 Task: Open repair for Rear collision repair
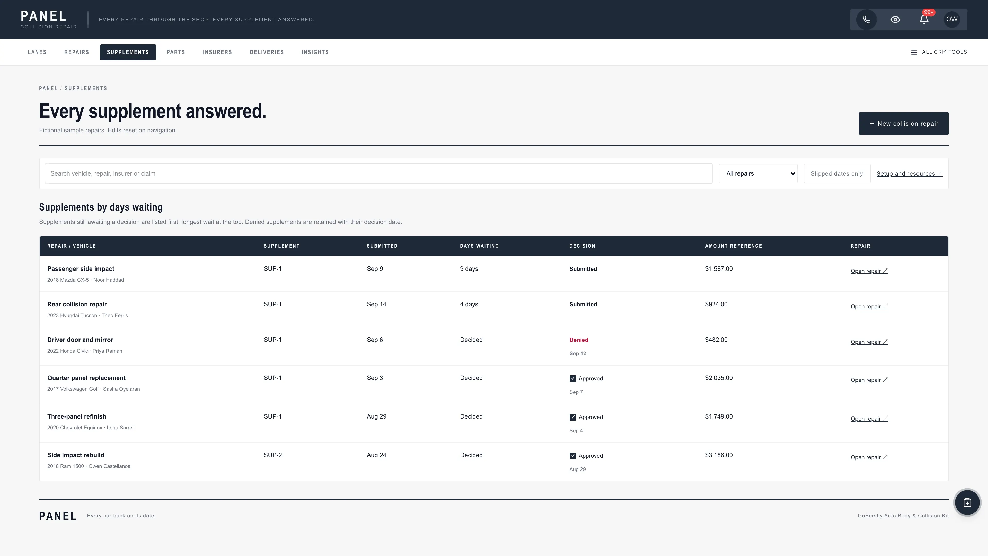pos(869,307)
